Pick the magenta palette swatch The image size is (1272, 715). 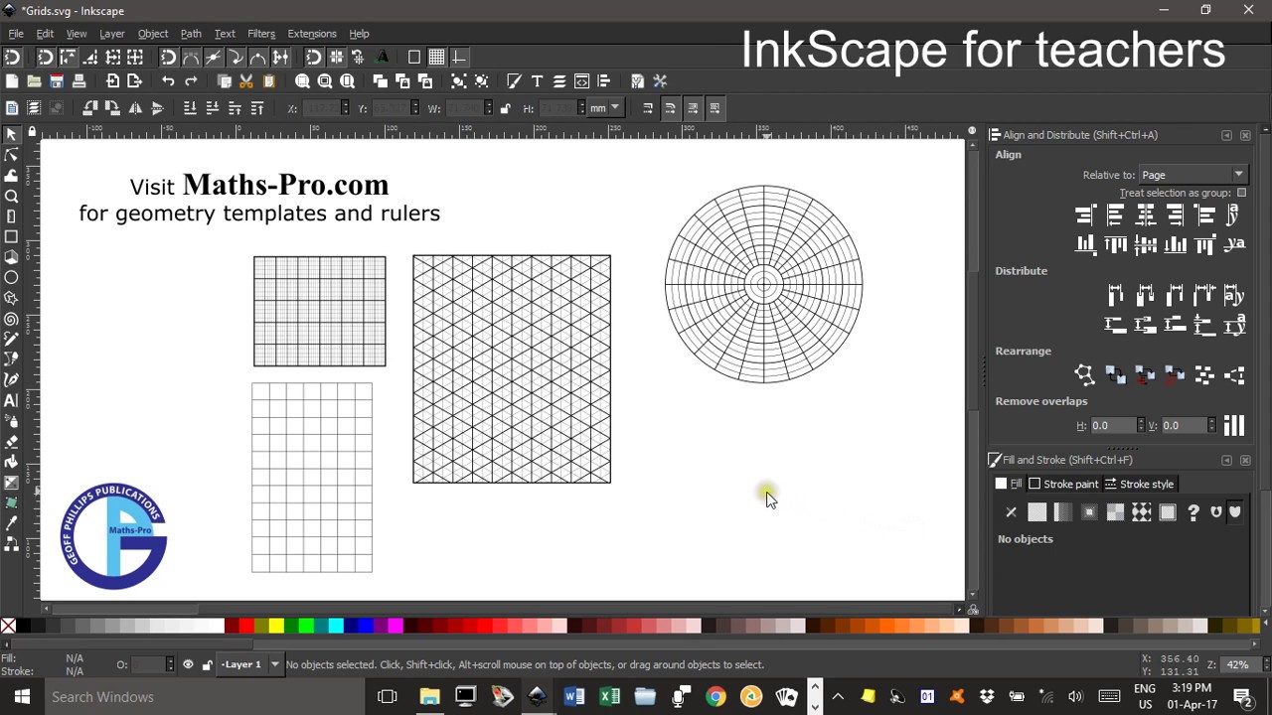click(396, 626)
